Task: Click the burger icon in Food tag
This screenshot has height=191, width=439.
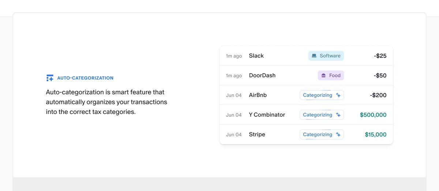Action: (x=323, y=76)
